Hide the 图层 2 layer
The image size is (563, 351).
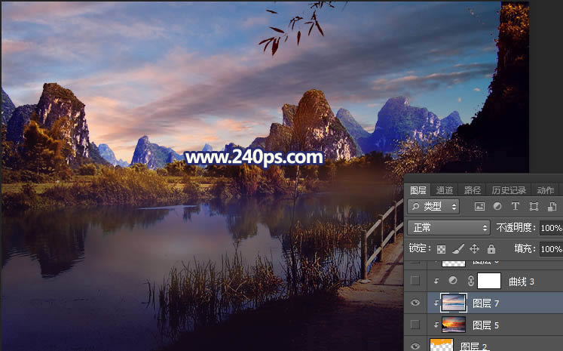(415, 346)
